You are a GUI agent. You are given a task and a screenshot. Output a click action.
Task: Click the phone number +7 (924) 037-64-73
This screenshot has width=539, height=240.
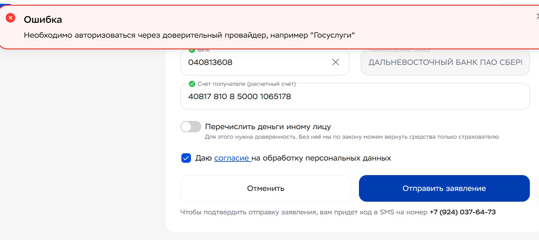click(x=462, y=212)
